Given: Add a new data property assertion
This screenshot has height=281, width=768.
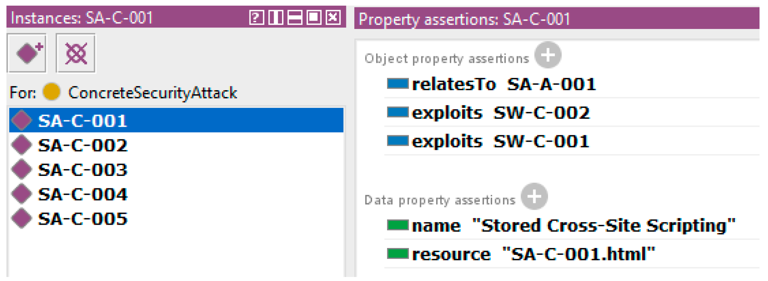Looking at the screenshot, I should pyautogui.click(x=534, y=196).
